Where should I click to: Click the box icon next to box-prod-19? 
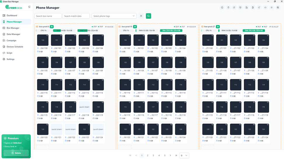point(120,27)
